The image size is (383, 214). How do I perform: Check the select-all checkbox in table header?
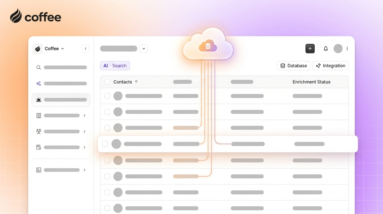(107, 82)
